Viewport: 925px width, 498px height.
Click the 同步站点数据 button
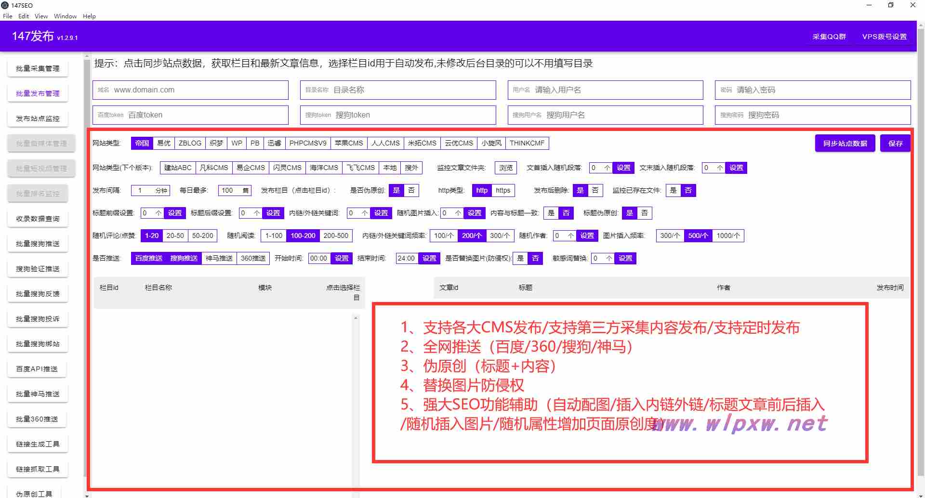click(x=845, y=144)
